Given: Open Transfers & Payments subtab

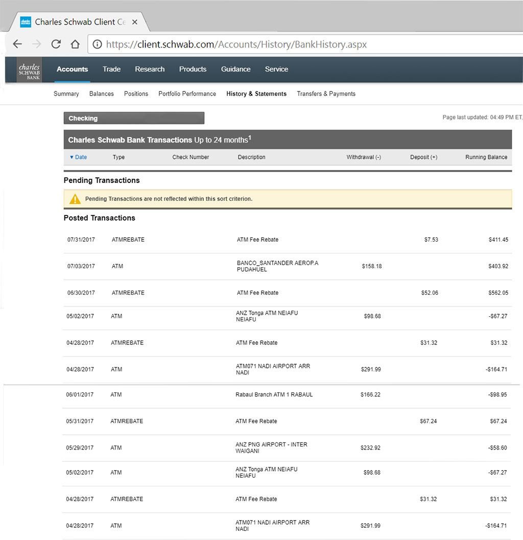Looking at the screenshot, I should click(x=326, y=93).
